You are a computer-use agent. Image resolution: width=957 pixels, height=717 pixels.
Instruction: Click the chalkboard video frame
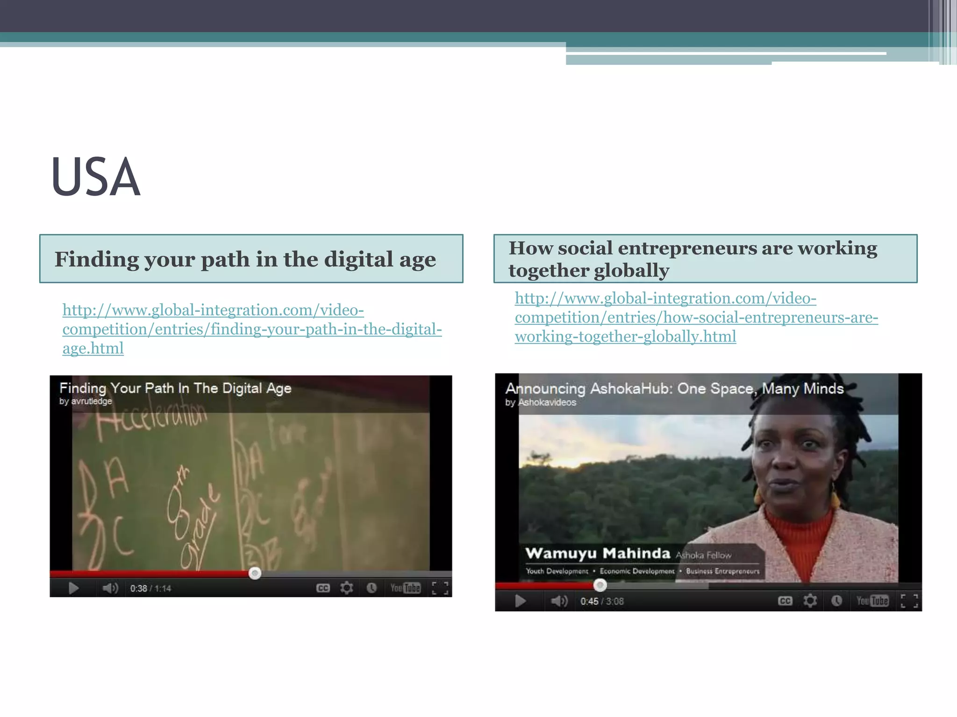[x=251, y=485]
